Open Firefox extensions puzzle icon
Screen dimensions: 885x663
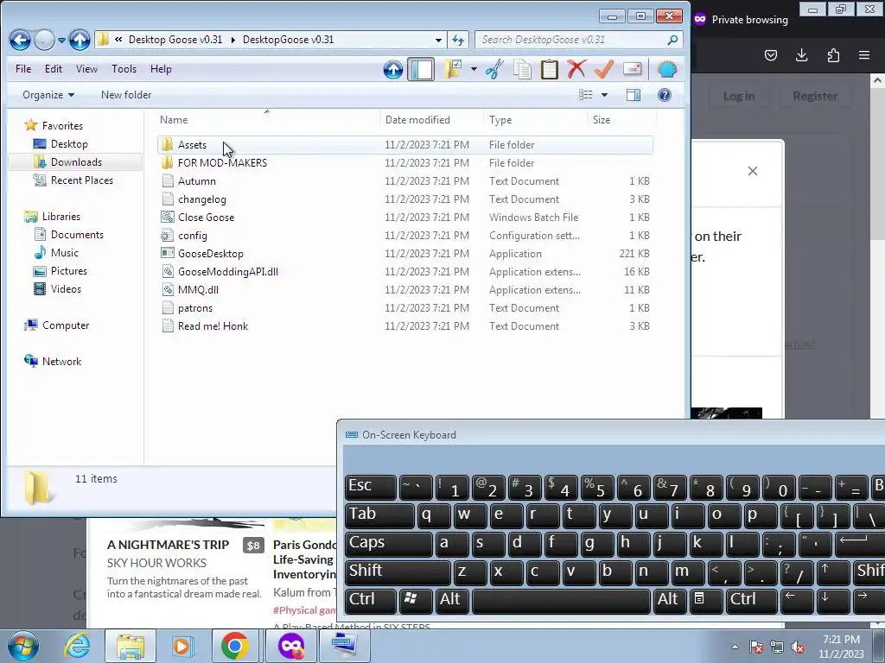click(x=833, y=54)
